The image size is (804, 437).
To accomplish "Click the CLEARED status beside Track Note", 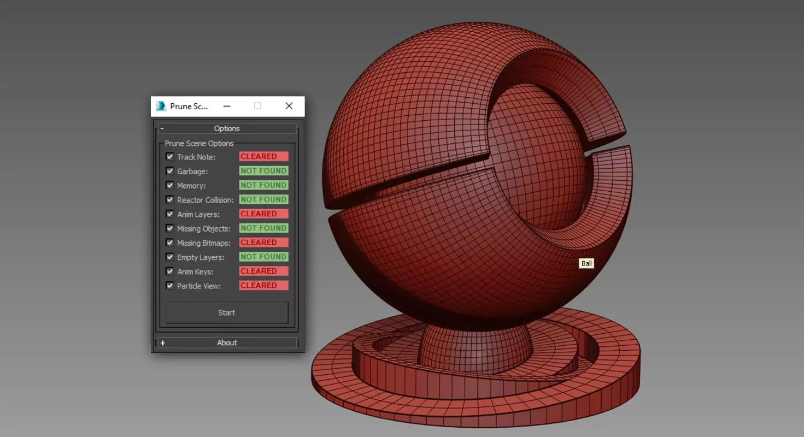I will [263, 157].
